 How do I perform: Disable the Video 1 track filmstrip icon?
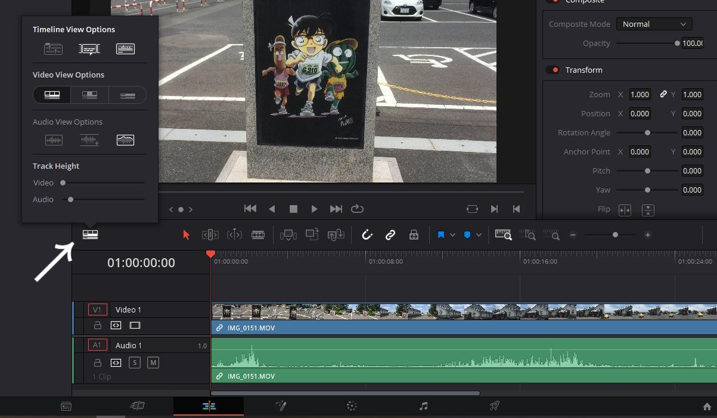(x=135, y=326)
